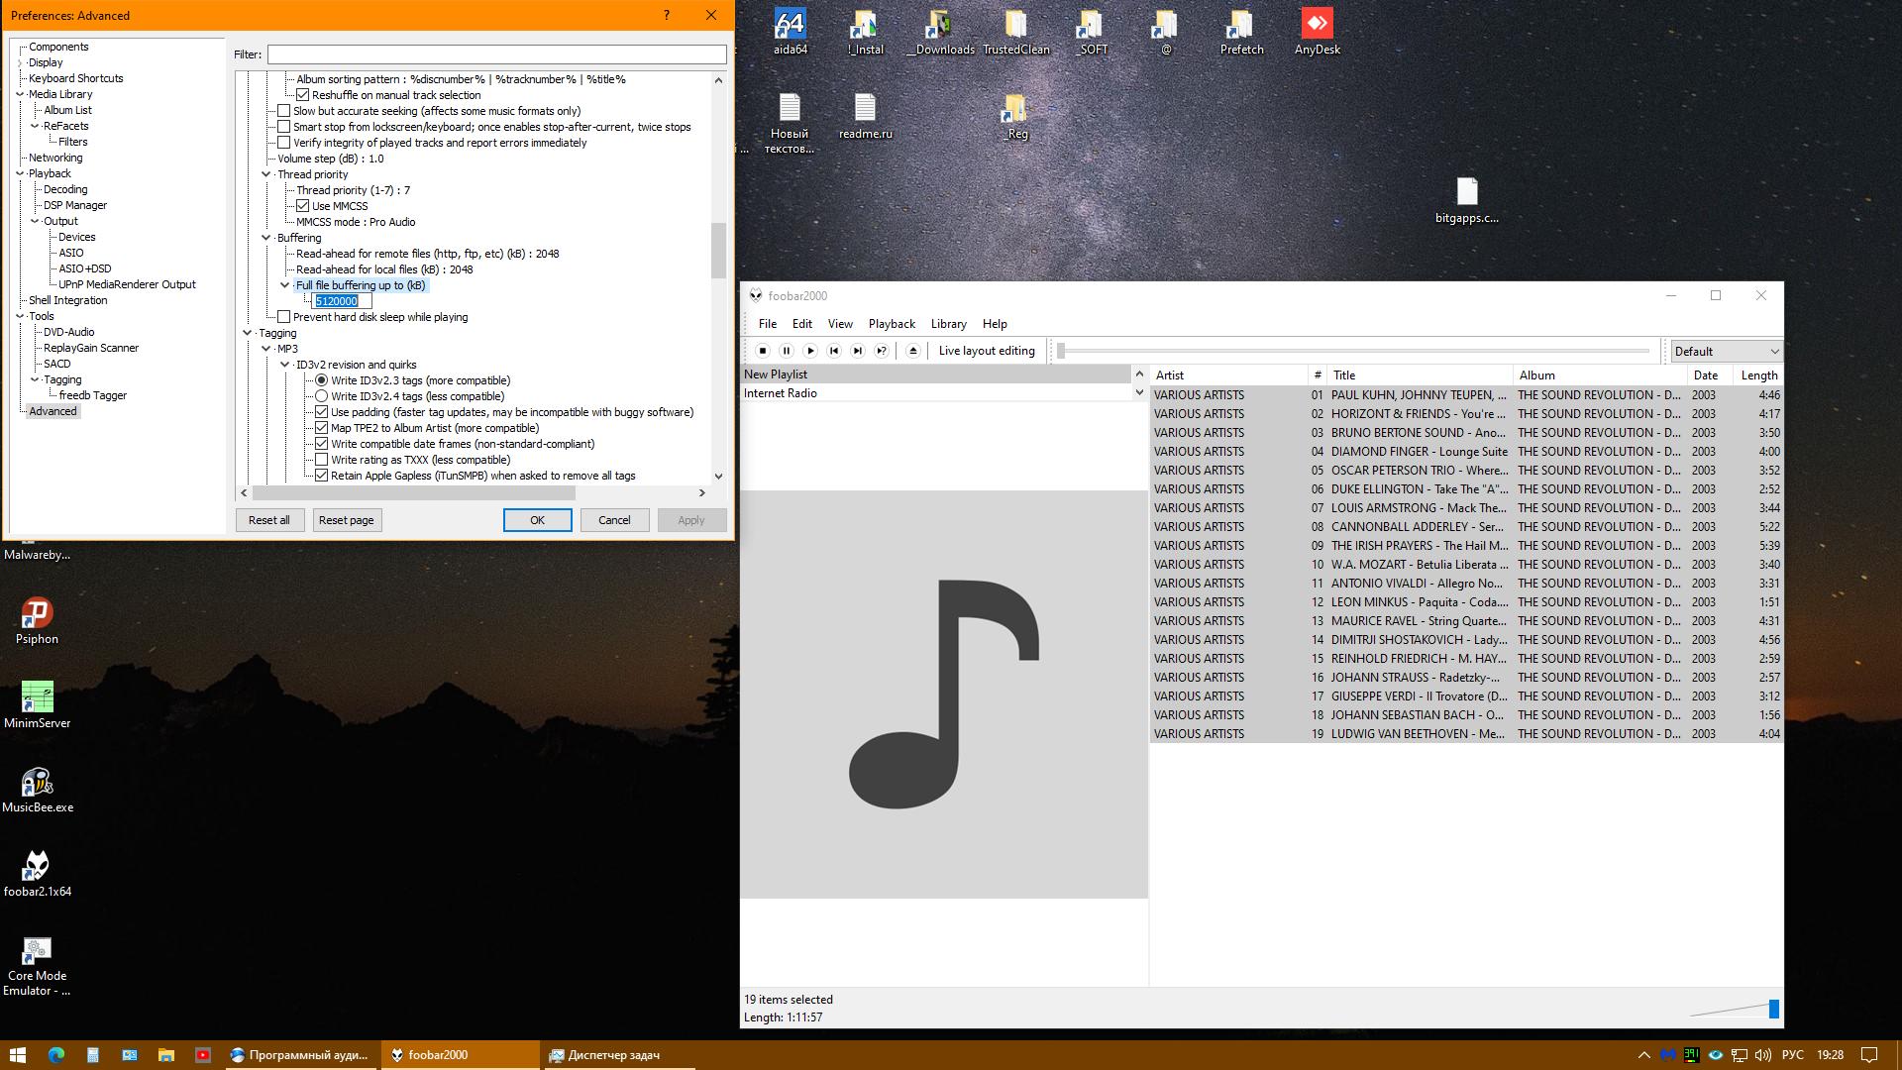Click the Play button
Screen dimensions: 1902x1070
tap(810, 351)
